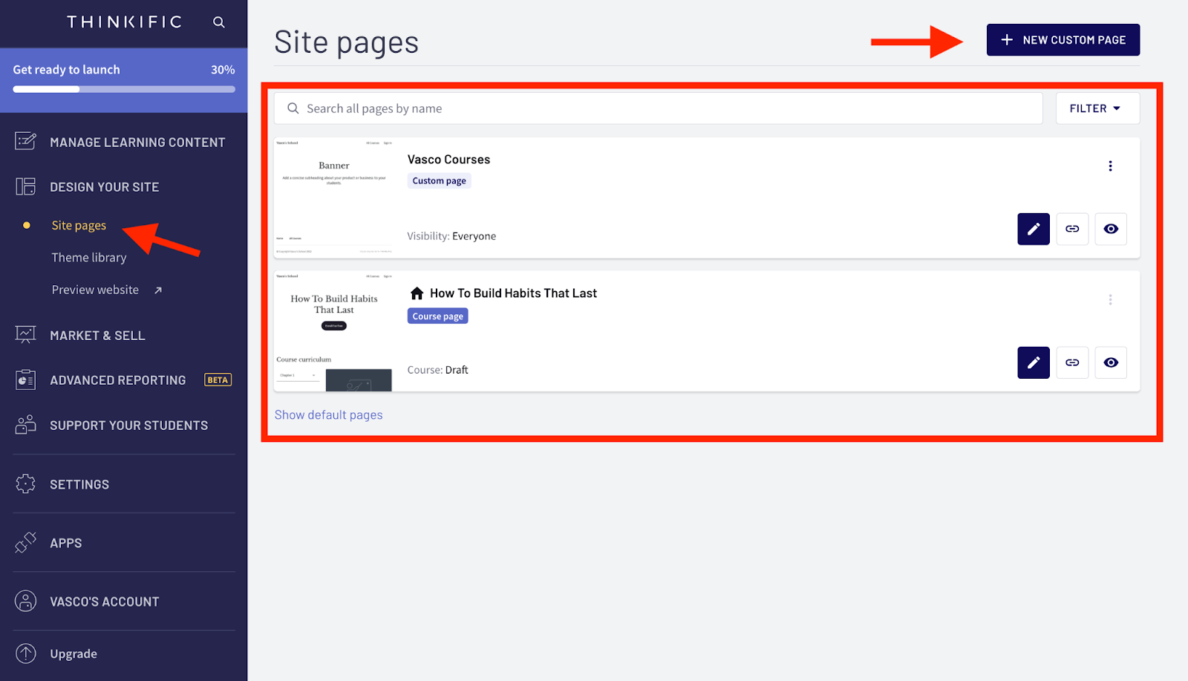Copy link for Vasco Courses page
Screen dimensions: 1188x681
coord(1072,229)
